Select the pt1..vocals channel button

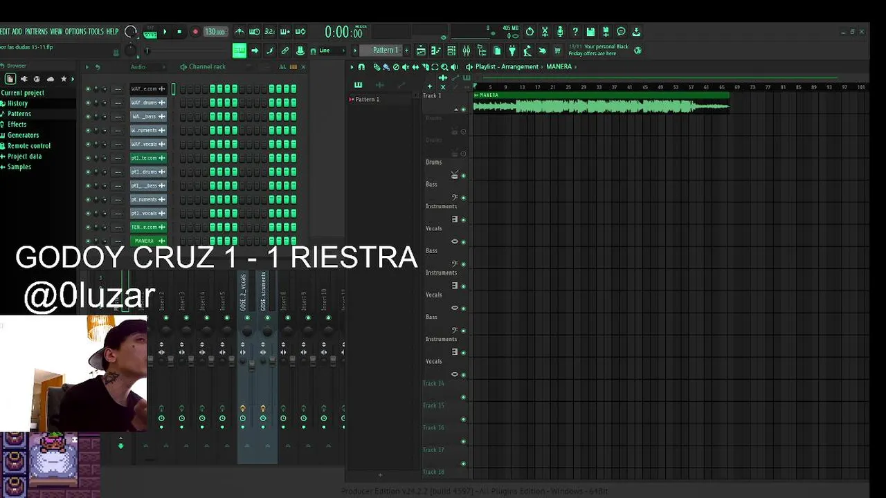pos(148,213)
